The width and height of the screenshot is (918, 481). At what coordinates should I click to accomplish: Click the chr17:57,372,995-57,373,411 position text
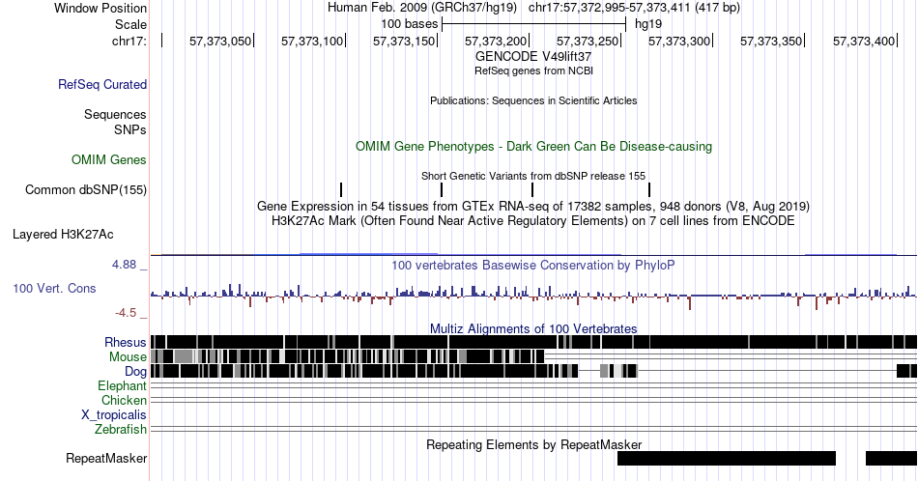coord(634,8)
